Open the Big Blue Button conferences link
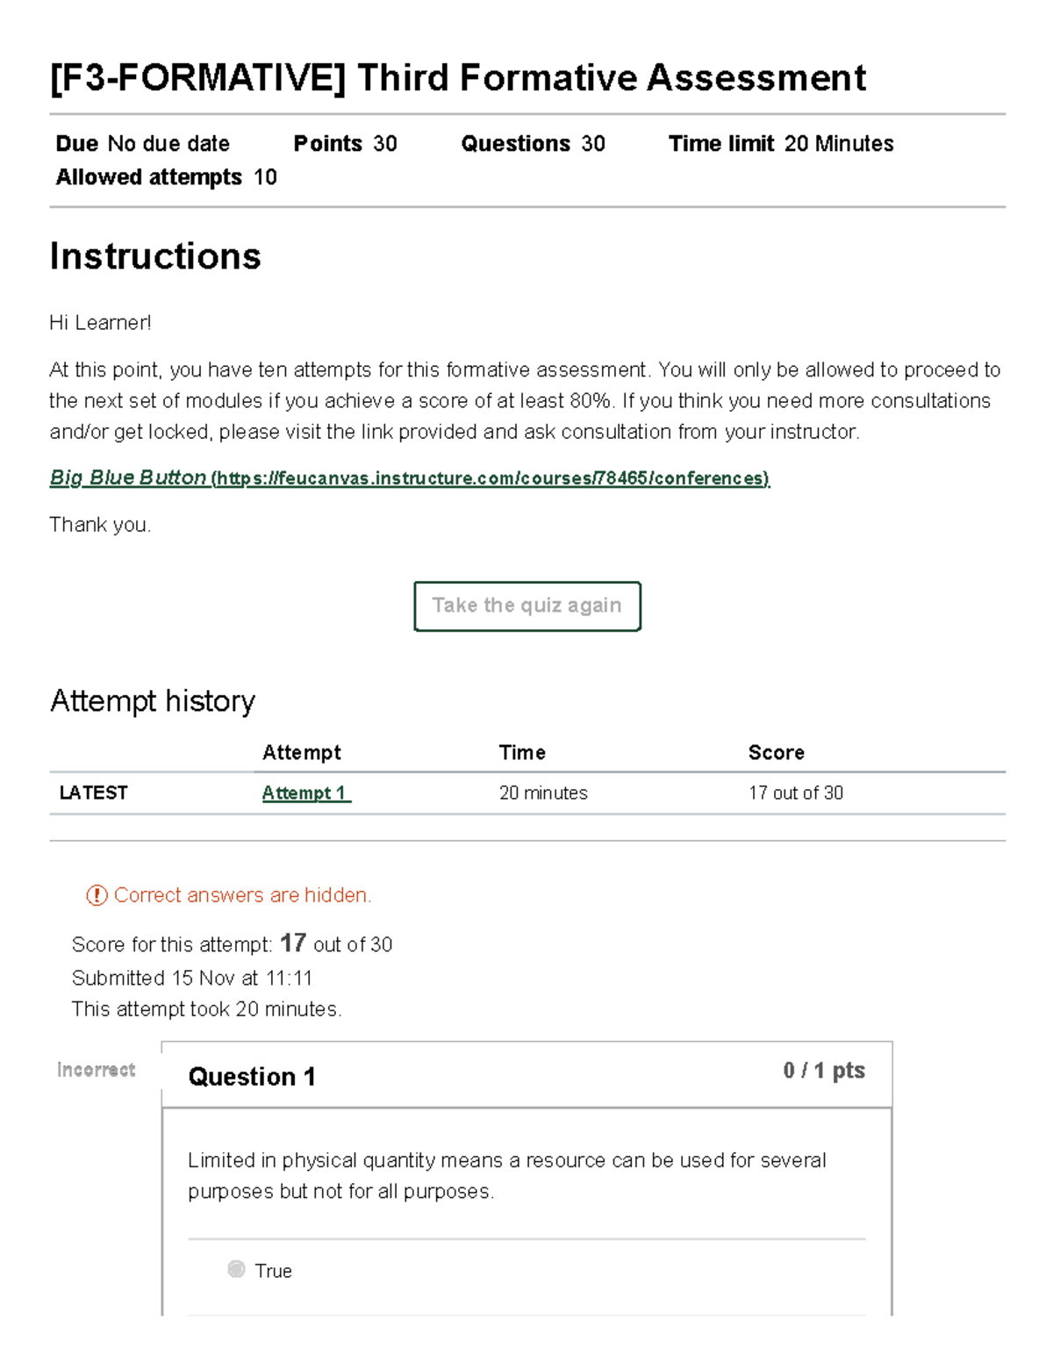1053x1363 pixels. 408,477
